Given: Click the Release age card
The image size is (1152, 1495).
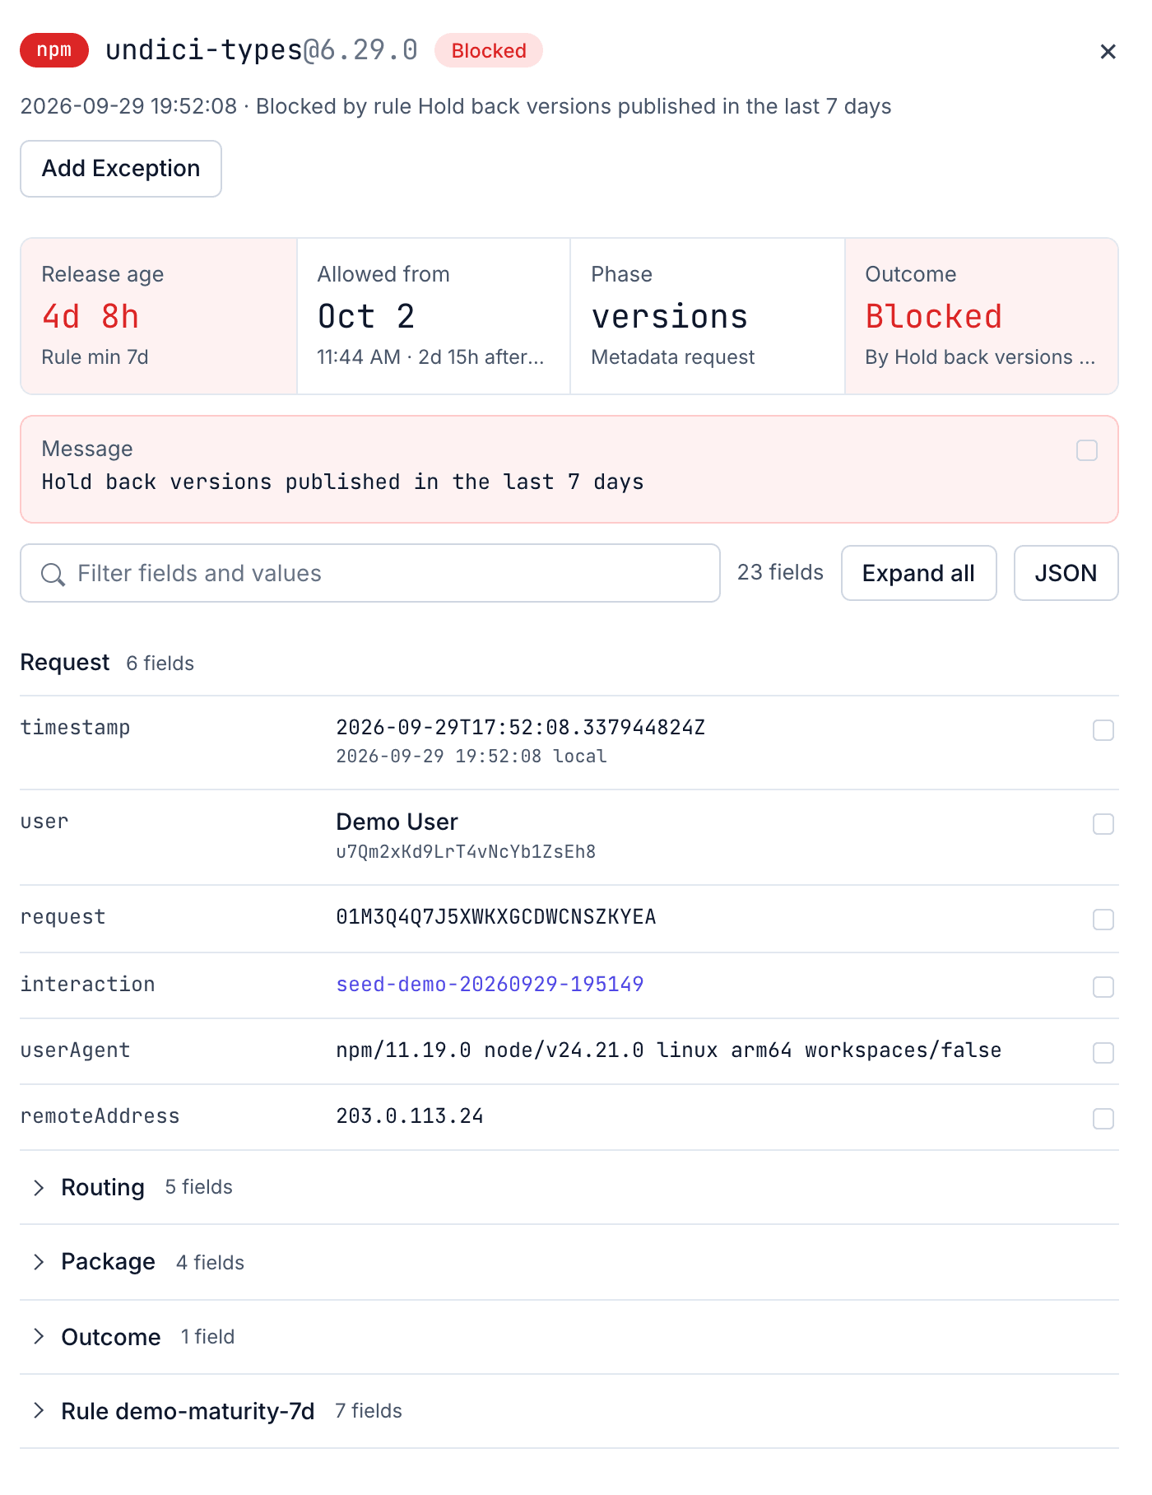Looking at the screenshot, I should pyautogui.click(x=159, y=316).
